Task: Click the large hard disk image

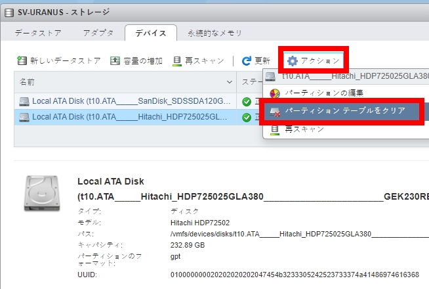Action: coord(42,193)
